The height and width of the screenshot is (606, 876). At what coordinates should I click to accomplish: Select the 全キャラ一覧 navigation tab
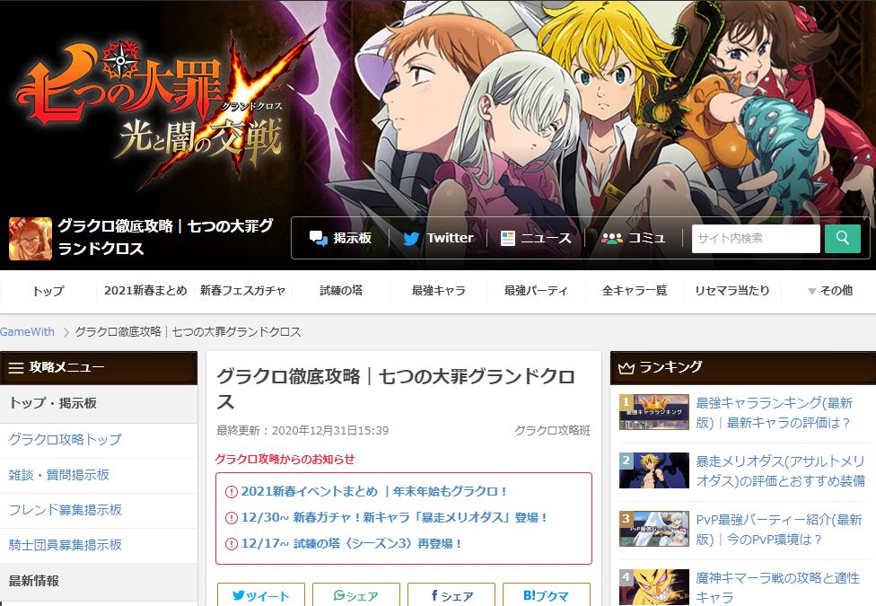click(x=634, y=291)
